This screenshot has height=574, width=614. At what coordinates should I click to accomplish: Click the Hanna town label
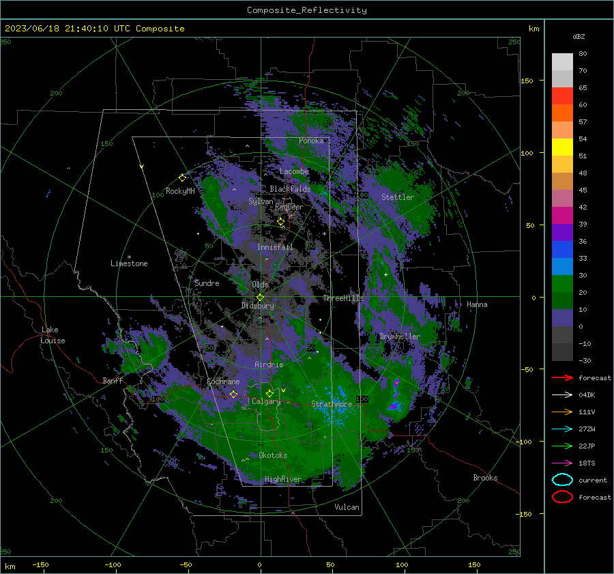[477, 304]
